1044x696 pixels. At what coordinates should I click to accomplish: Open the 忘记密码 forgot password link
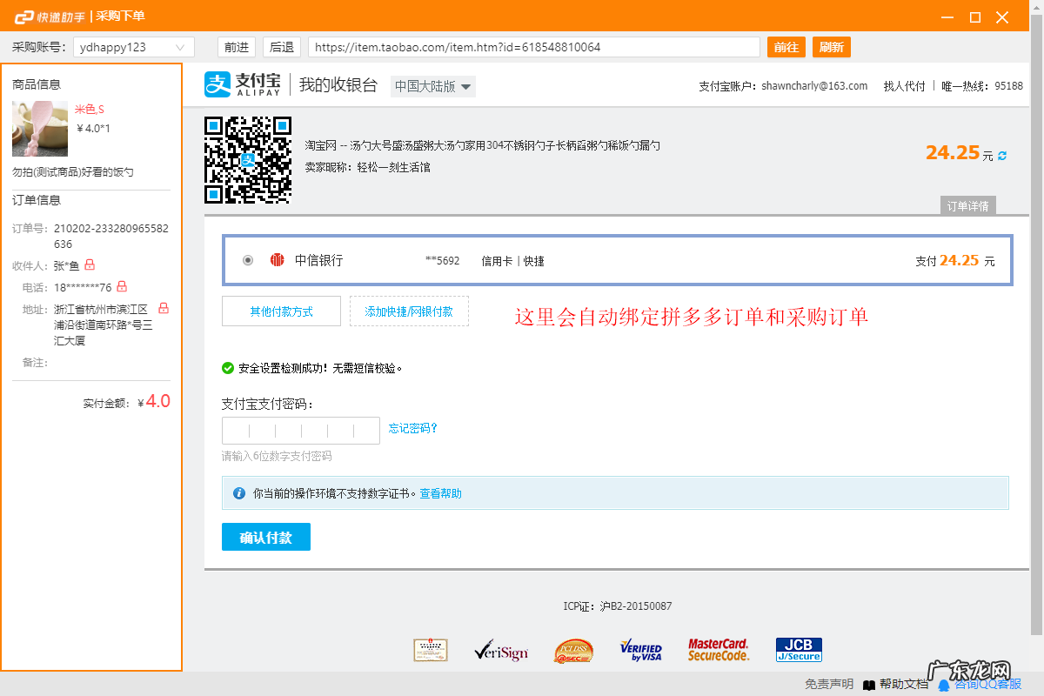point(413,429)
